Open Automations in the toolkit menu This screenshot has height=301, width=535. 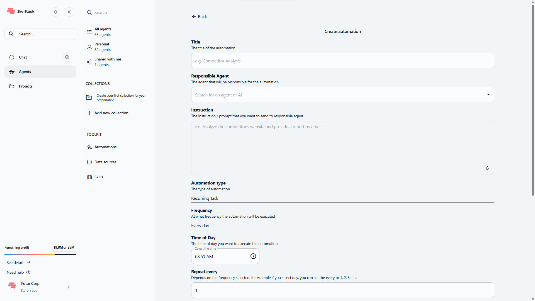[x=105, y=147]
